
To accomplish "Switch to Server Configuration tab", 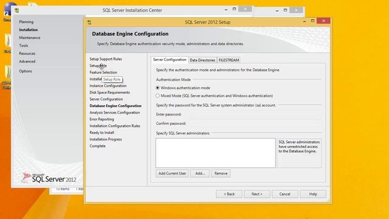I will click(x=170, y=60).
